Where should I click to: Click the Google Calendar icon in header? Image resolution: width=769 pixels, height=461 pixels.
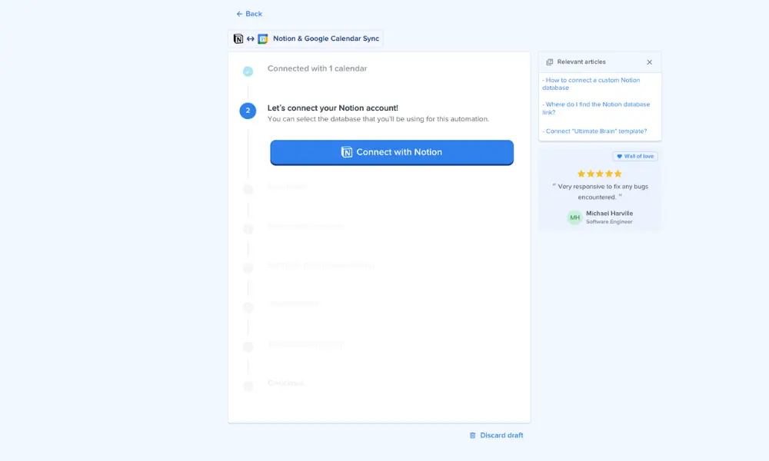point(263,38)
